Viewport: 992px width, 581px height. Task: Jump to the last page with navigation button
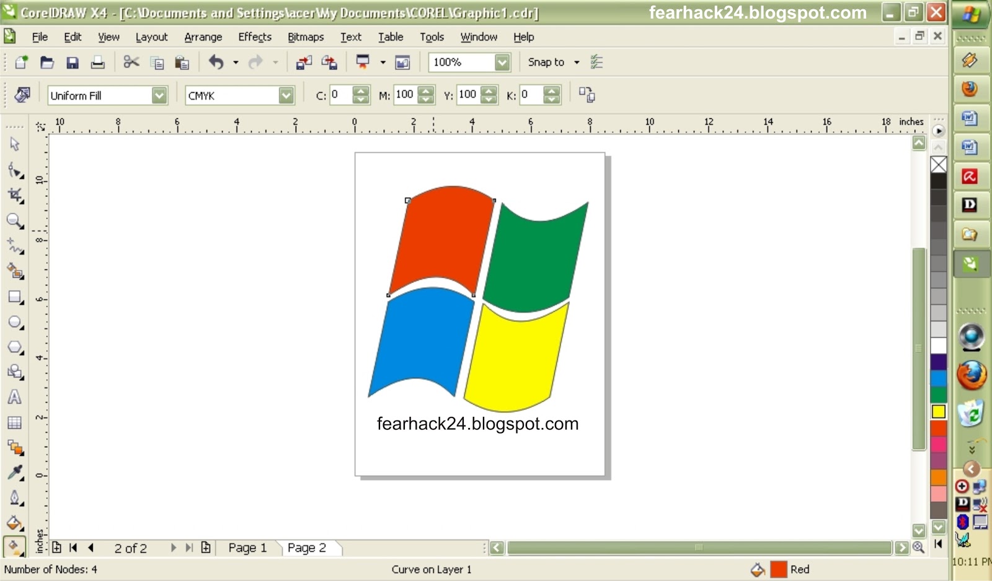click(x=188, y=548)
